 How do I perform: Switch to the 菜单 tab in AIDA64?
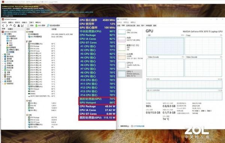tap(4, 29)
